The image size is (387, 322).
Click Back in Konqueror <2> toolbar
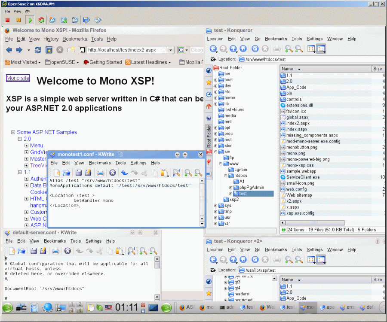213,260
